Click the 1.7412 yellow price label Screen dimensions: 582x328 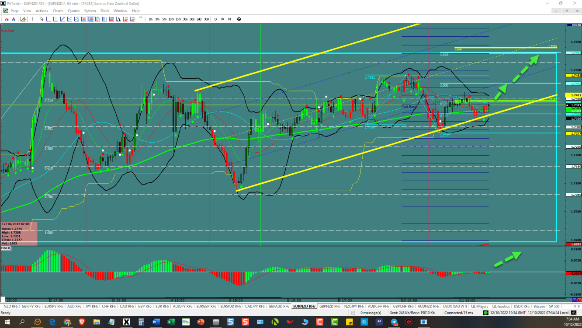pos(572,95)
